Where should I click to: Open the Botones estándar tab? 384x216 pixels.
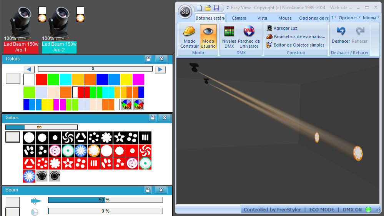[x=210, y=18]
